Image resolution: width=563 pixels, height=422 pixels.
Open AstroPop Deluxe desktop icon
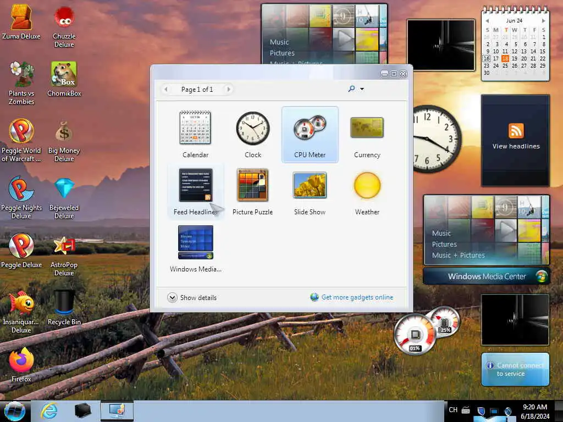(64, 255)
